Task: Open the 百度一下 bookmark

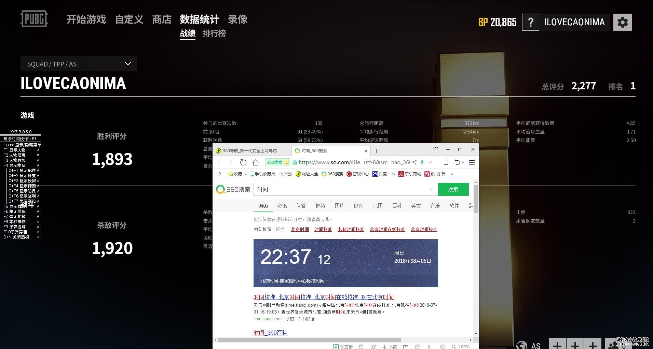Action: click(384, 174)
